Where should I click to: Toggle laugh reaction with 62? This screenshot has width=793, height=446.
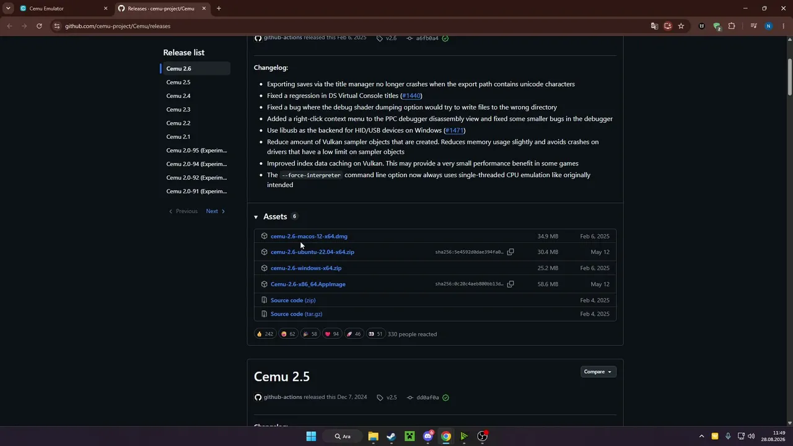[288, 334]
